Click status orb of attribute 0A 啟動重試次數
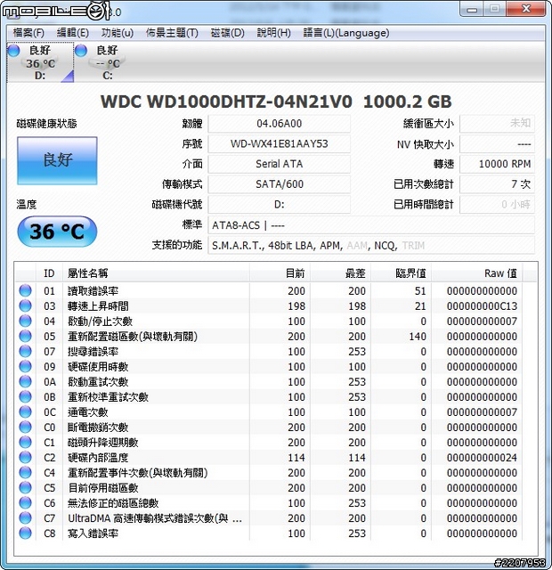This screenshot has height=570, width=552. click(x=25, y=381)
